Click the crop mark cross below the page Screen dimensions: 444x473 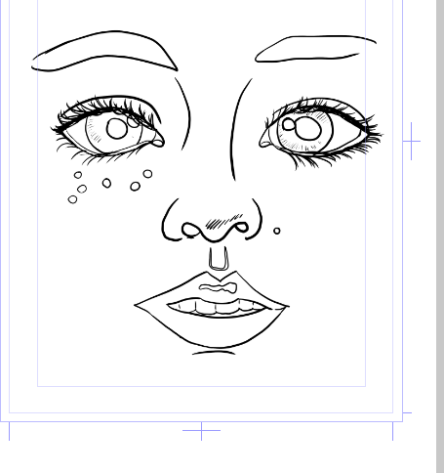tap(201, 431)
